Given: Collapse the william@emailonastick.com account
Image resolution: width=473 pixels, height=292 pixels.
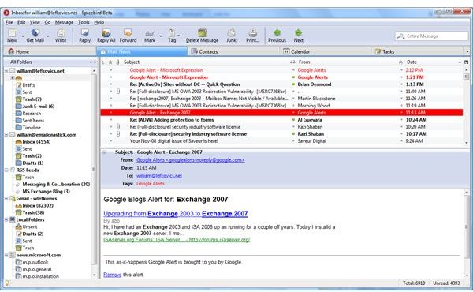Looking at the screenshot, I should 6,135.
